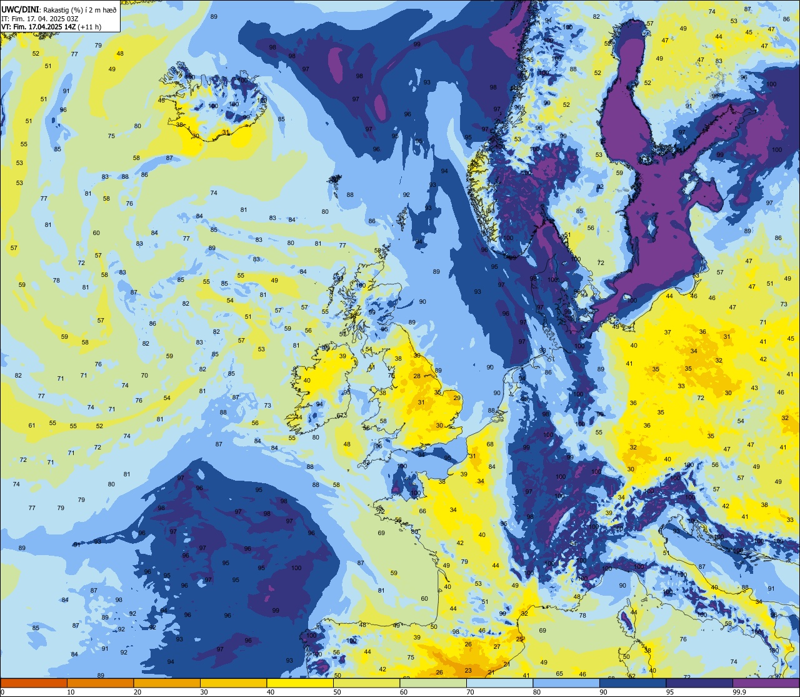800x697 pixels.
Task: Click the 20–30% amber legend swatch
Action: click(167, 683)
